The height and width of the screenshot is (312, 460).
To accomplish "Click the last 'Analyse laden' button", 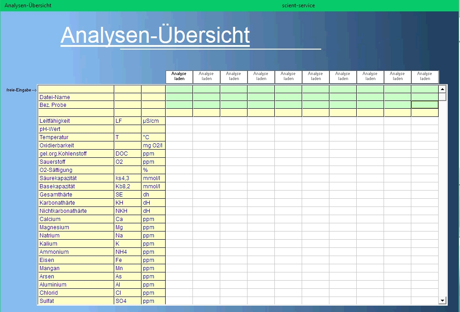I will tap(425, 77).
